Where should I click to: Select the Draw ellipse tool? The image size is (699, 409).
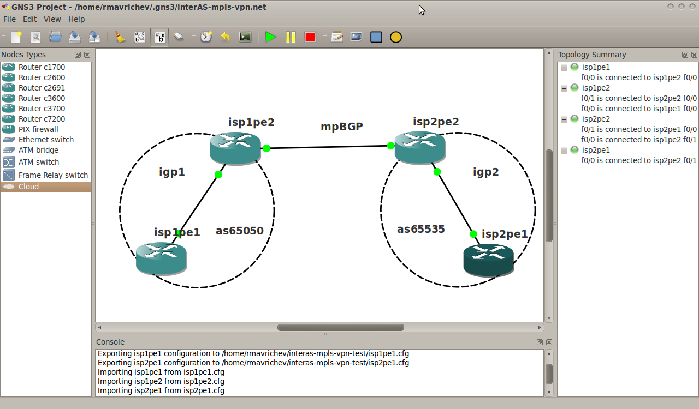pyautogui.click(x=396, y=37)
